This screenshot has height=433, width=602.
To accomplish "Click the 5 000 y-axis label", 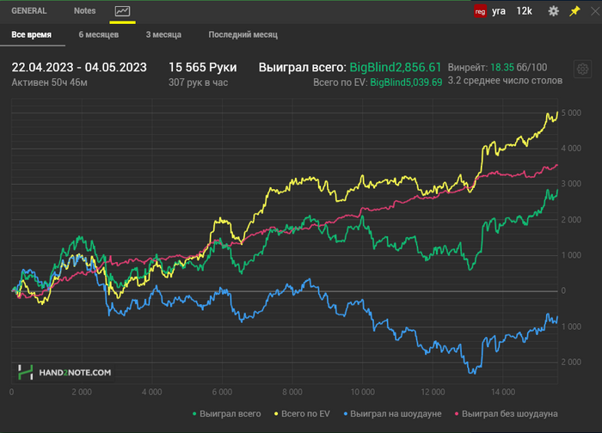I will (x=571, y=113).
